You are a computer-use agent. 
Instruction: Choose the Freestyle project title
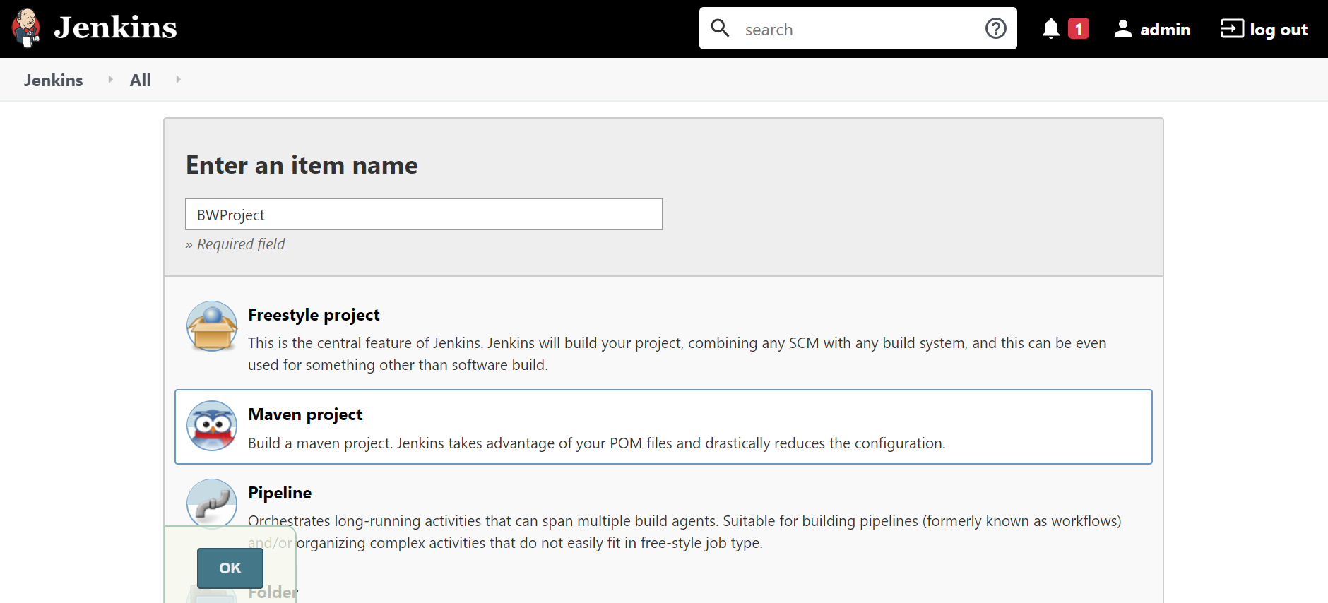(314, 315)
